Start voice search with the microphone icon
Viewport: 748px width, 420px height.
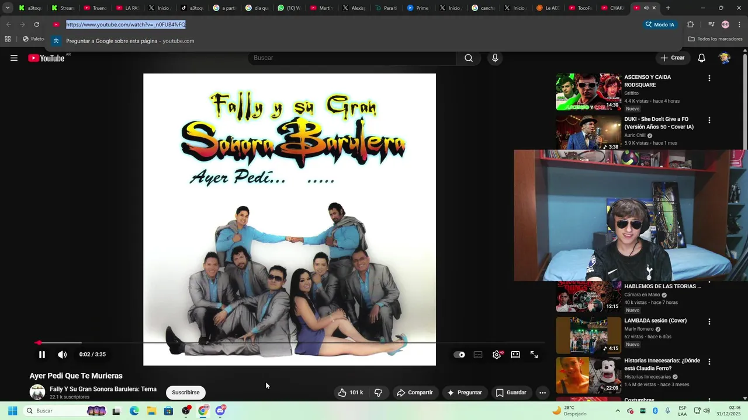(495, 58)
